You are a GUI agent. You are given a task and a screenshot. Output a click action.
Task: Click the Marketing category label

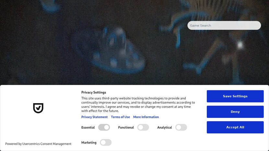[x=89, y=143]
